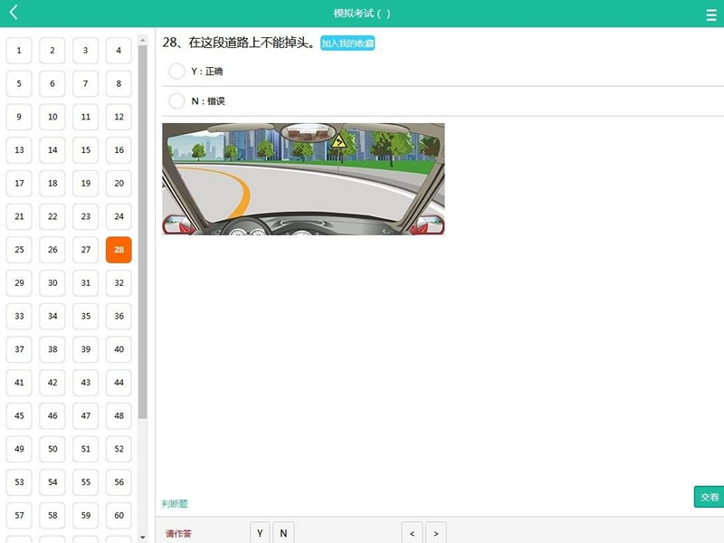Go to the previous question with < arrow

coord(412,533)
